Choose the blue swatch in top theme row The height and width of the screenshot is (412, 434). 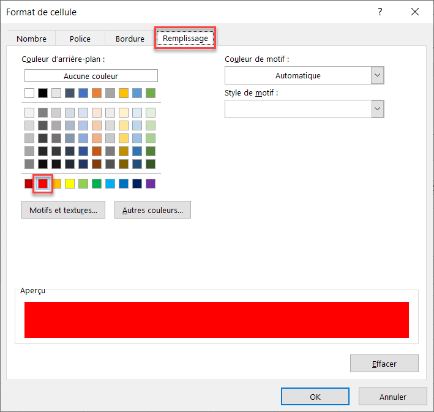[x=83, y=93]
